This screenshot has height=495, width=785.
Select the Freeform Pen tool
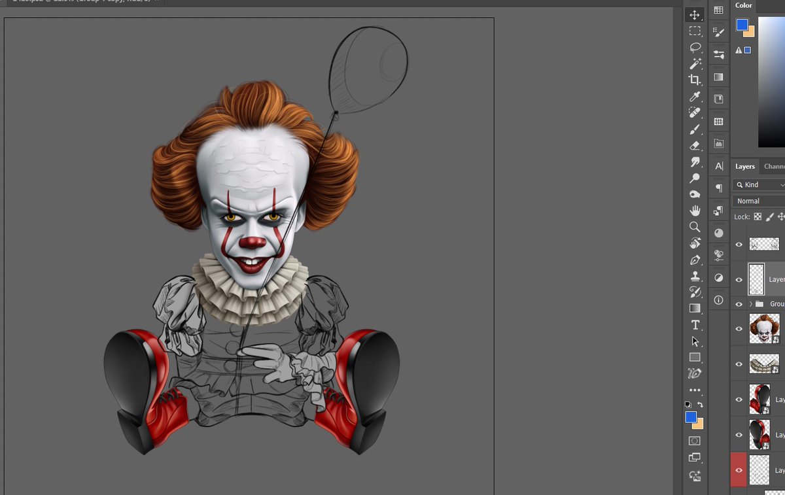pyautogui.click(x=695, y=374)
